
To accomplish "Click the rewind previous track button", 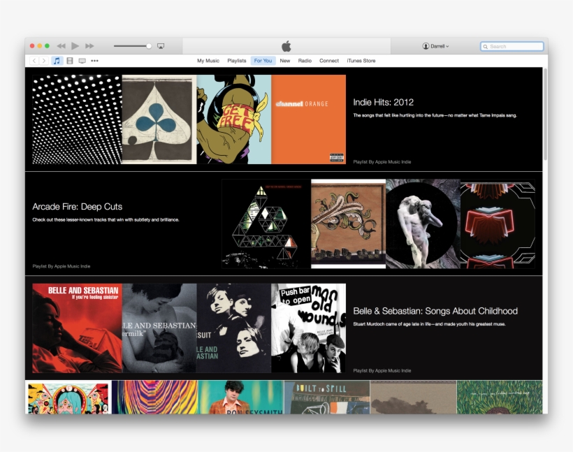I will point(61,46).
